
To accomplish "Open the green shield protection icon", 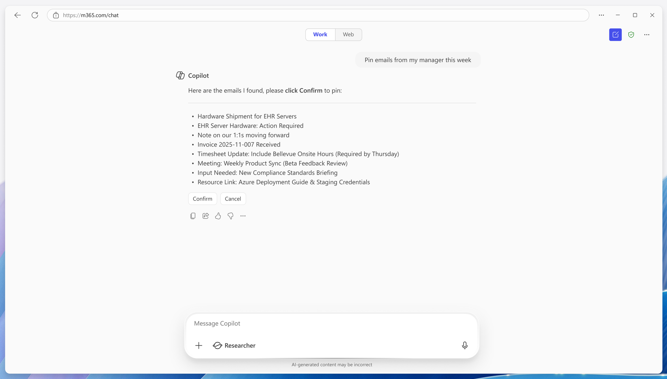I will [631, 35].
